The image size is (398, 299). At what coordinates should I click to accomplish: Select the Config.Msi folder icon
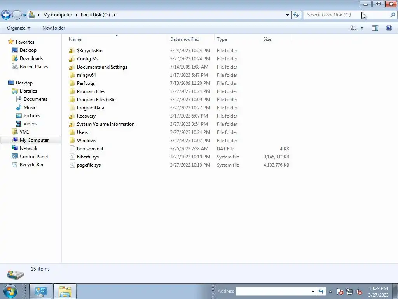coord(72,59)
